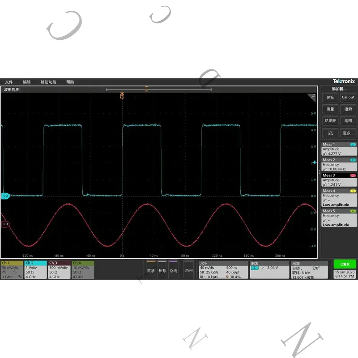Add a reference waveform (参考)
This screenshot has width=358, height=358.
tap(162, 269)
